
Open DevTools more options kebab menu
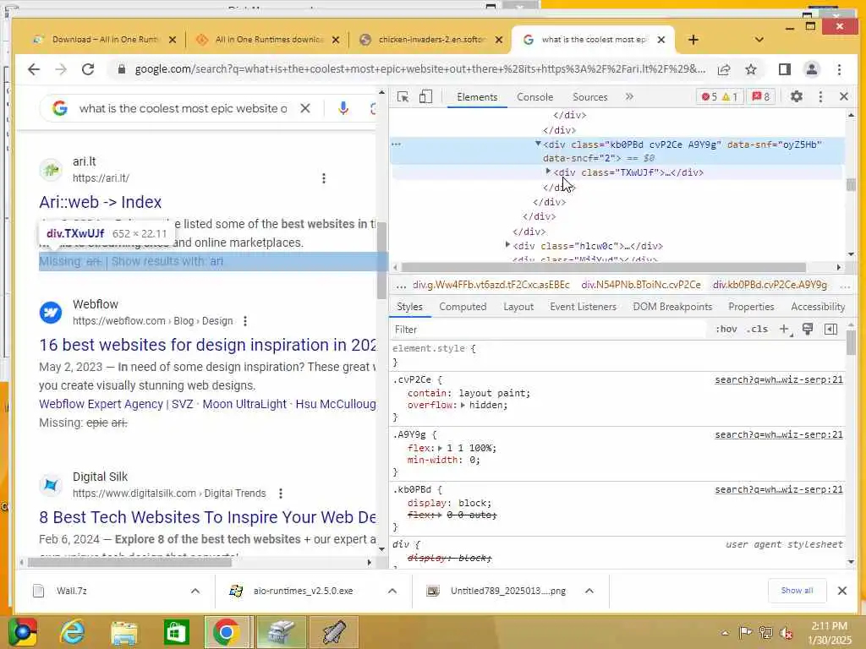[820, 96]
